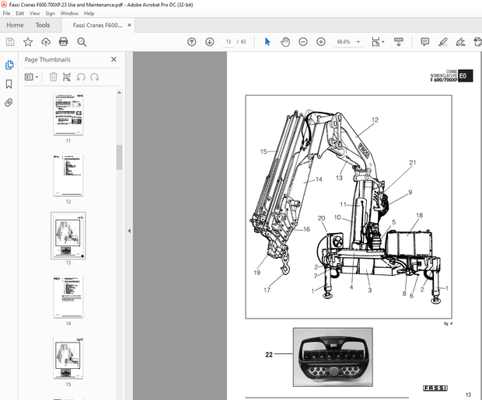Viewport: 482px width, 400px height.
Task: Click the thumbnails panel scrollbar handle
Action: click(x=119, y=157)
